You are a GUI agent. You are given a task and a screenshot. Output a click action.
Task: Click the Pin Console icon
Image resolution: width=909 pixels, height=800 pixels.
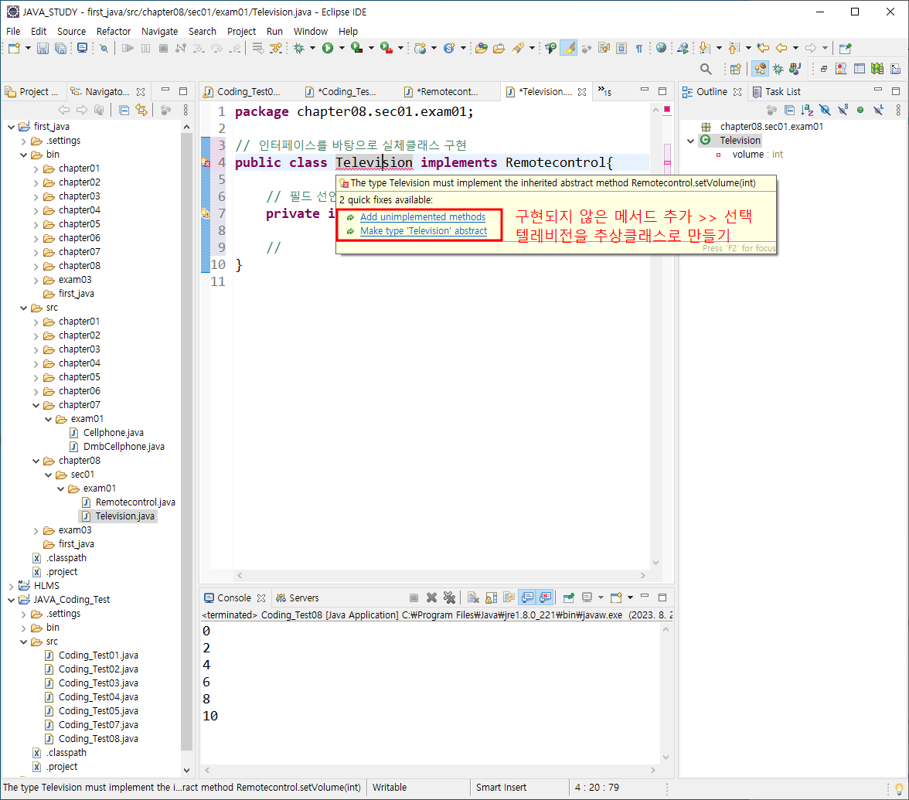(569, 597)
